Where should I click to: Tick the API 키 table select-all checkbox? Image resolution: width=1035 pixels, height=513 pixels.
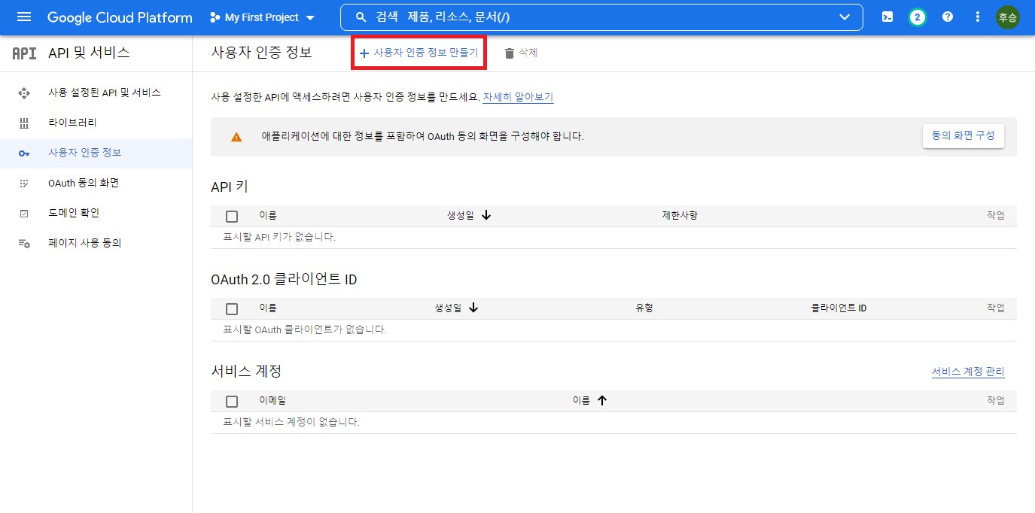click(x=232, y=217)
